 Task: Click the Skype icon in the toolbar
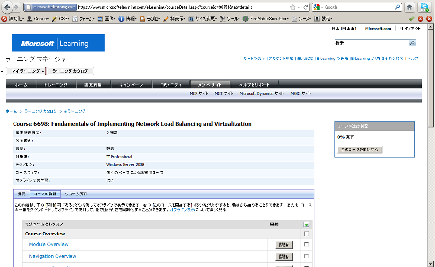[x=424, y=7]
